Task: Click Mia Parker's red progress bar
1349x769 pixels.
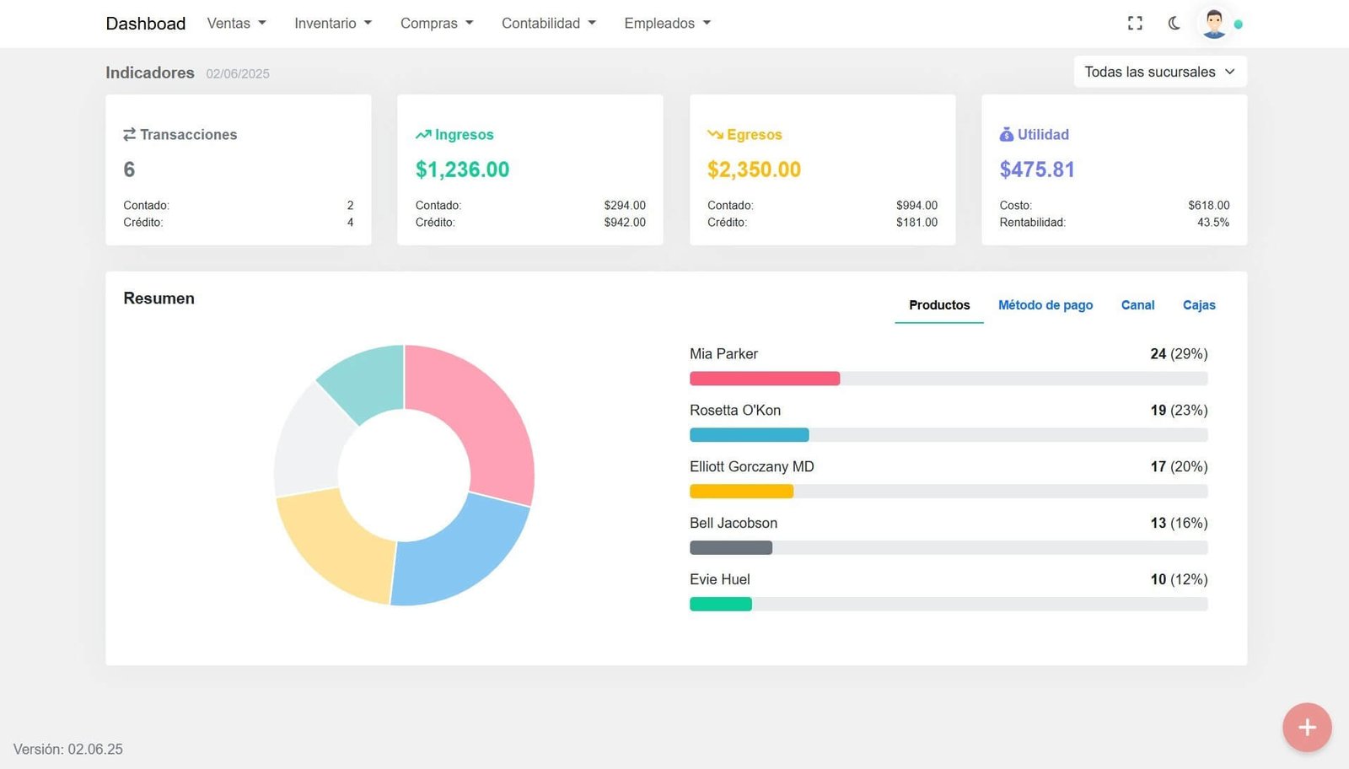Action: click(x=764, y=379)
